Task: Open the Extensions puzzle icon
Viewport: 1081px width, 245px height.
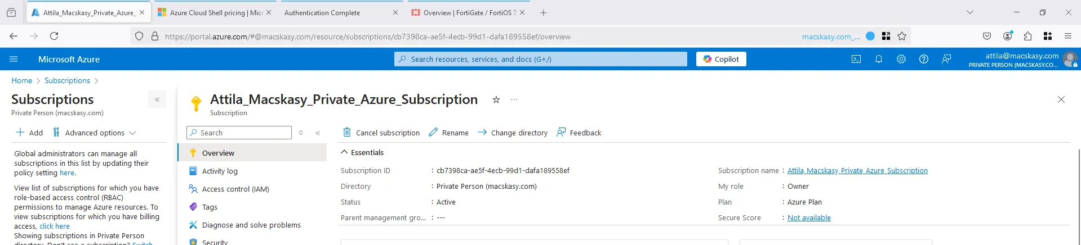Action: point(1027,36)
